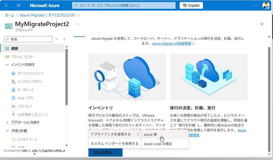Screen dimensions: 273x160
Task: Open Azure Migrate | すべてのプロジェクト breadcrumb
Action: (x=48, y=15)
